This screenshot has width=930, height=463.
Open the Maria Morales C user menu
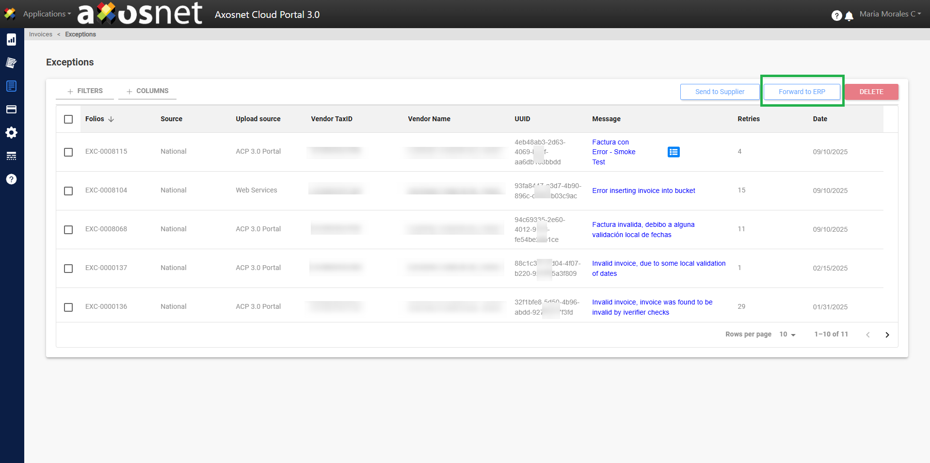890,14
